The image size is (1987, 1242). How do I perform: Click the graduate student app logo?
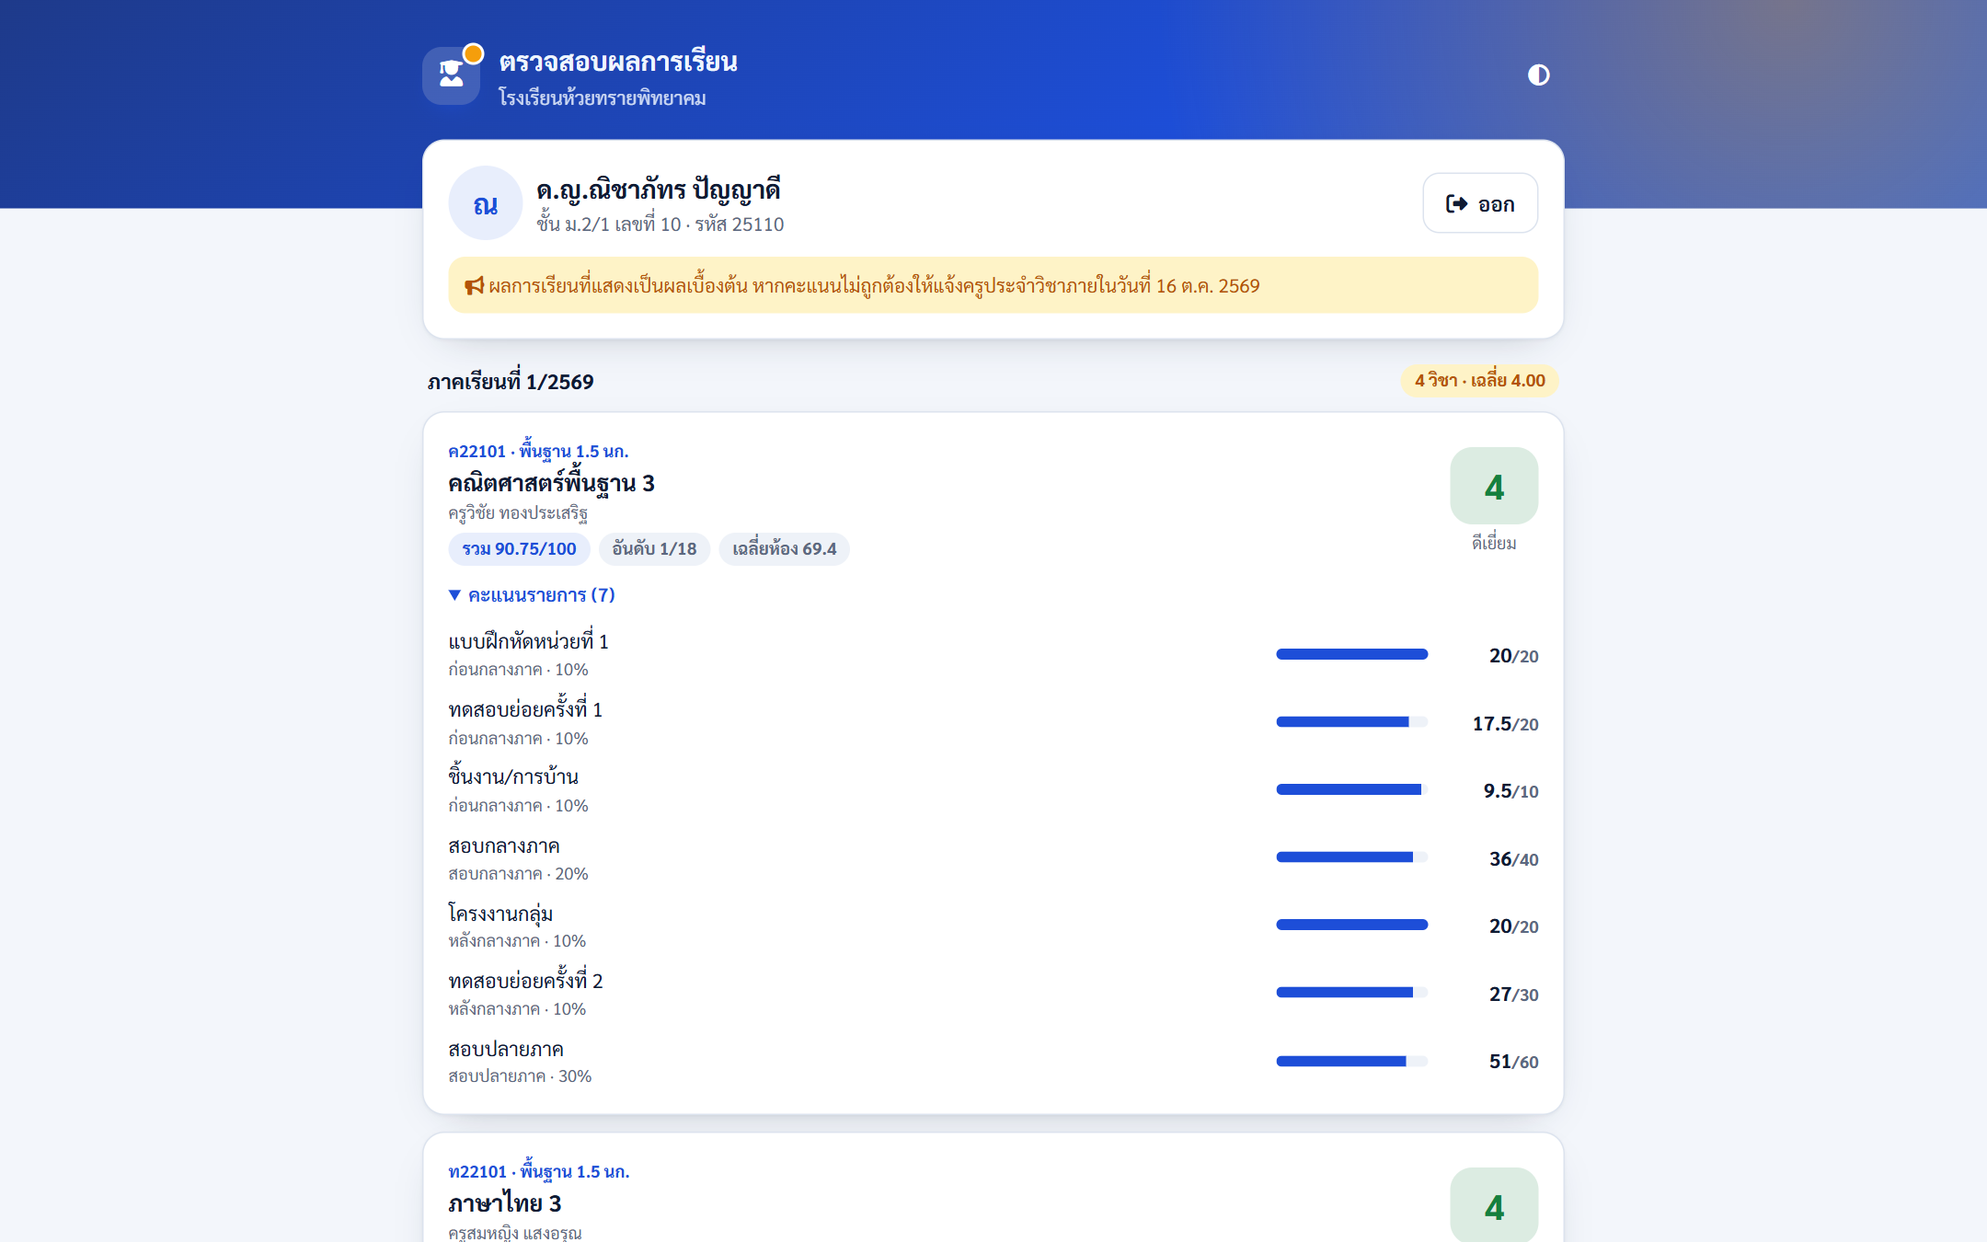(x=451, y=75)
